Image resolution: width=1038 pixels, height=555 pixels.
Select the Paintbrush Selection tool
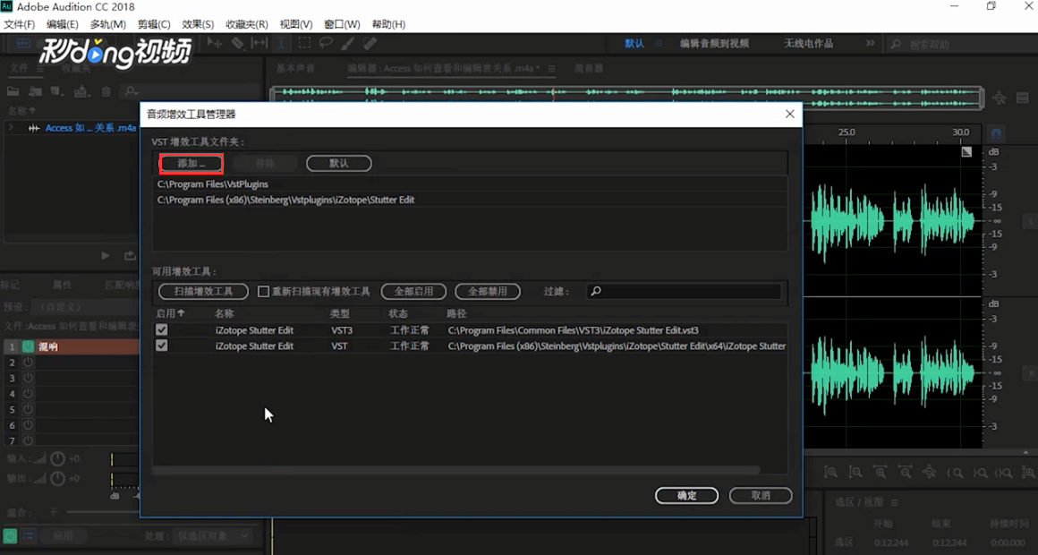pyautogui.click(x=348, y=43)
